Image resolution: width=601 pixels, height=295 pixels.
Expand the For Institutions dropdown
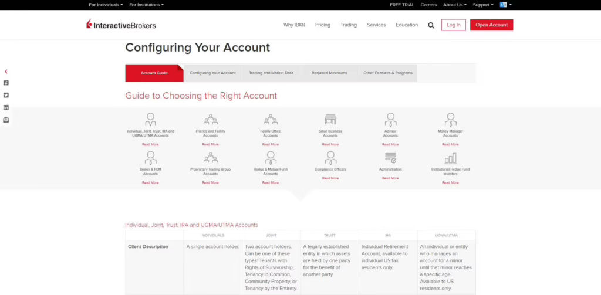tap(146, 5)
